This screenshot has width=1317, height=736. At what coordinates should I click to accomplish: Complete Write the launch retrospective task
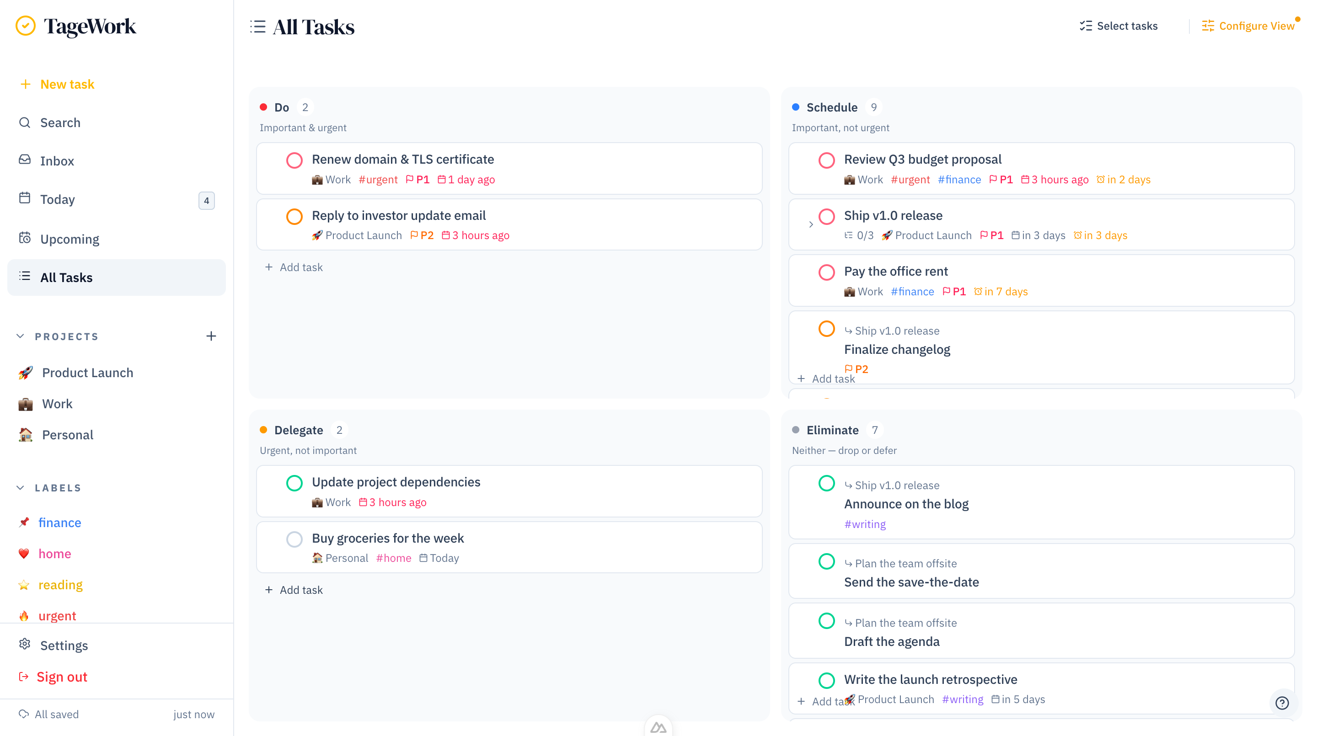(x=827, y=680)
